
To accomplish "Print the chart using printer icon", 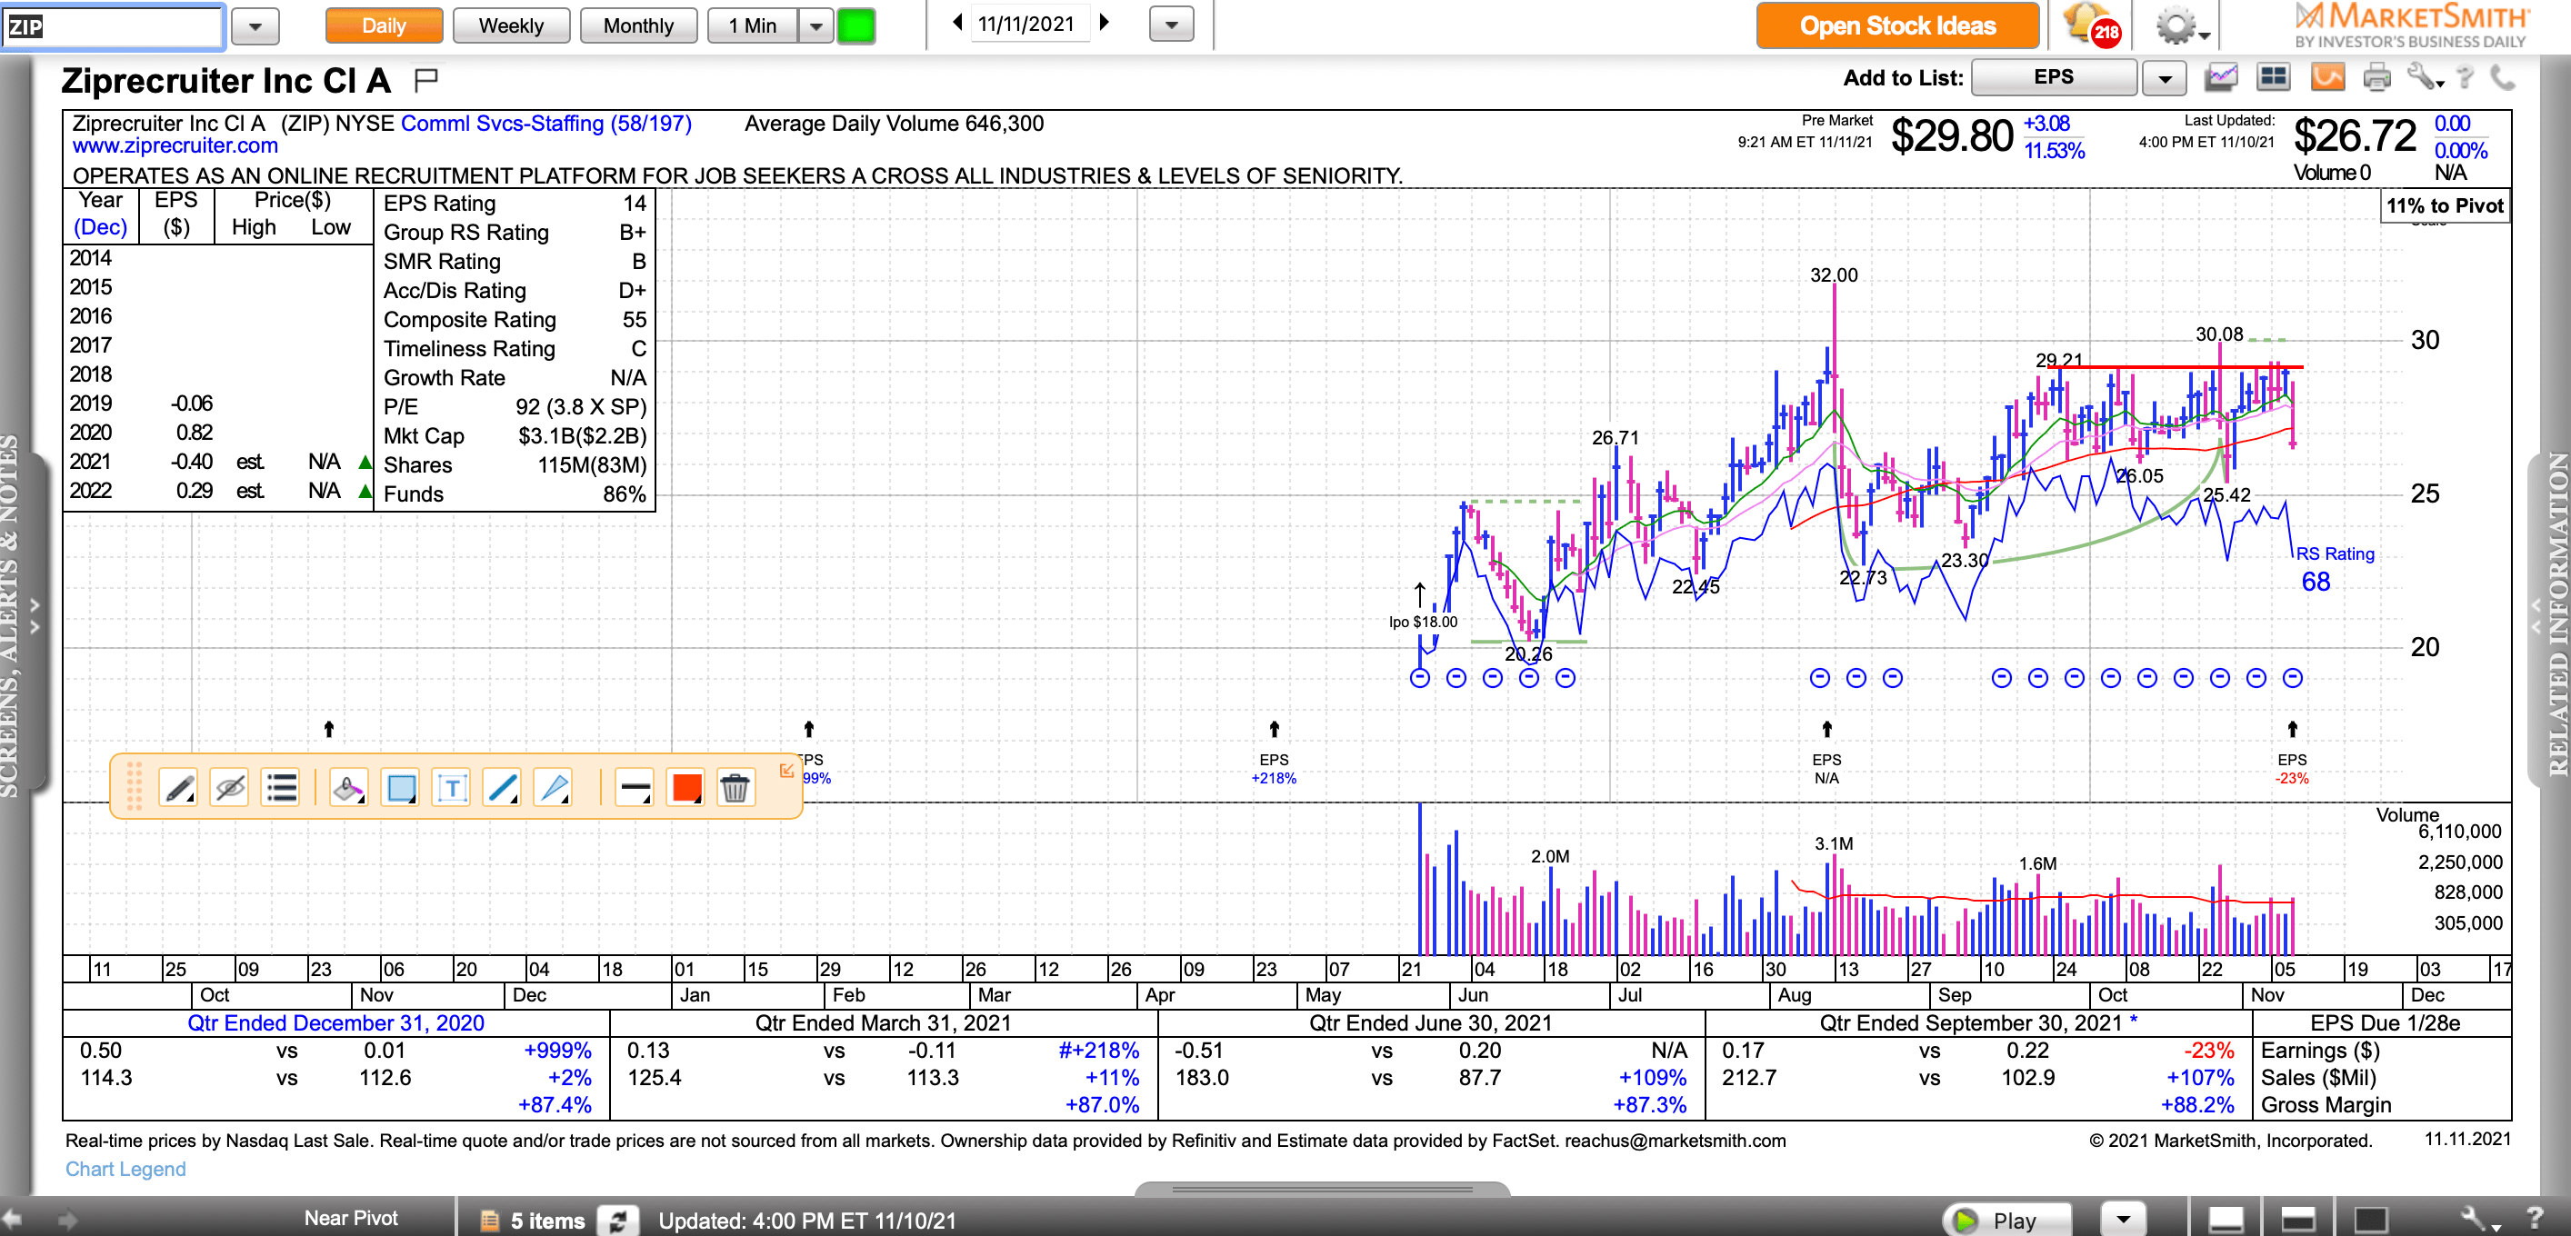I will point(2377,77).
